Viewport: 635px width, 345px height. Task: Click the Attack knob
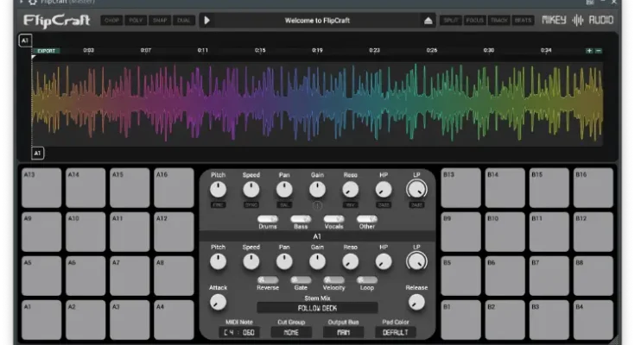click(x=218, y=301)
